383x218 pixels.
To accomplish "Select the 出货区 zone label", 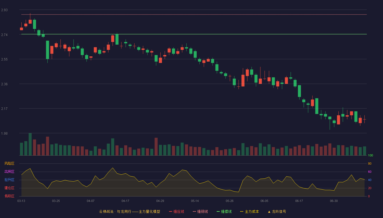I will pyautogui.click(x=9, y=172).
